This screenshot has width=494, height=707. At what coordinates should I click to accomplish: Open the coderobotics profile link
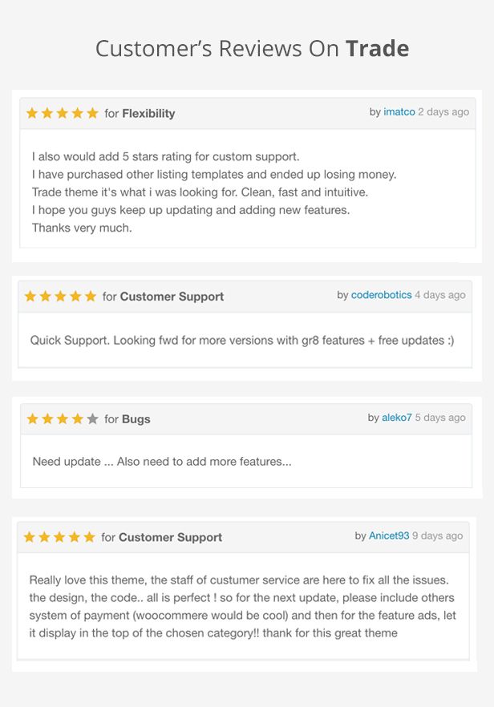(x=381, y=295)
